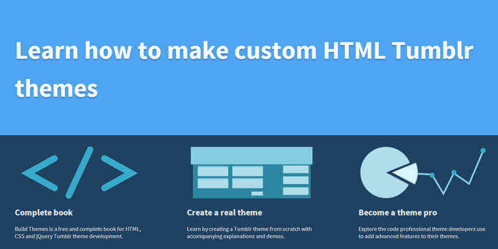Click the small button in wireframe layout

257,194
